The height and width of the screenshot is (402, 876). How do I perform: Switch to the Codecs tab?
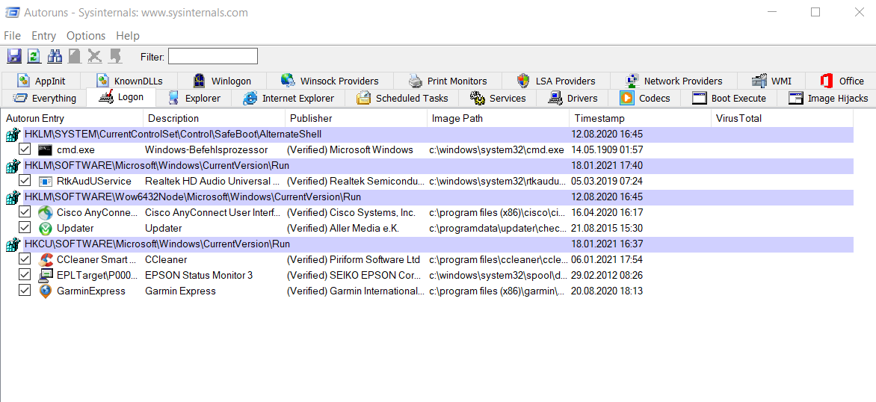tap(645, 99)
